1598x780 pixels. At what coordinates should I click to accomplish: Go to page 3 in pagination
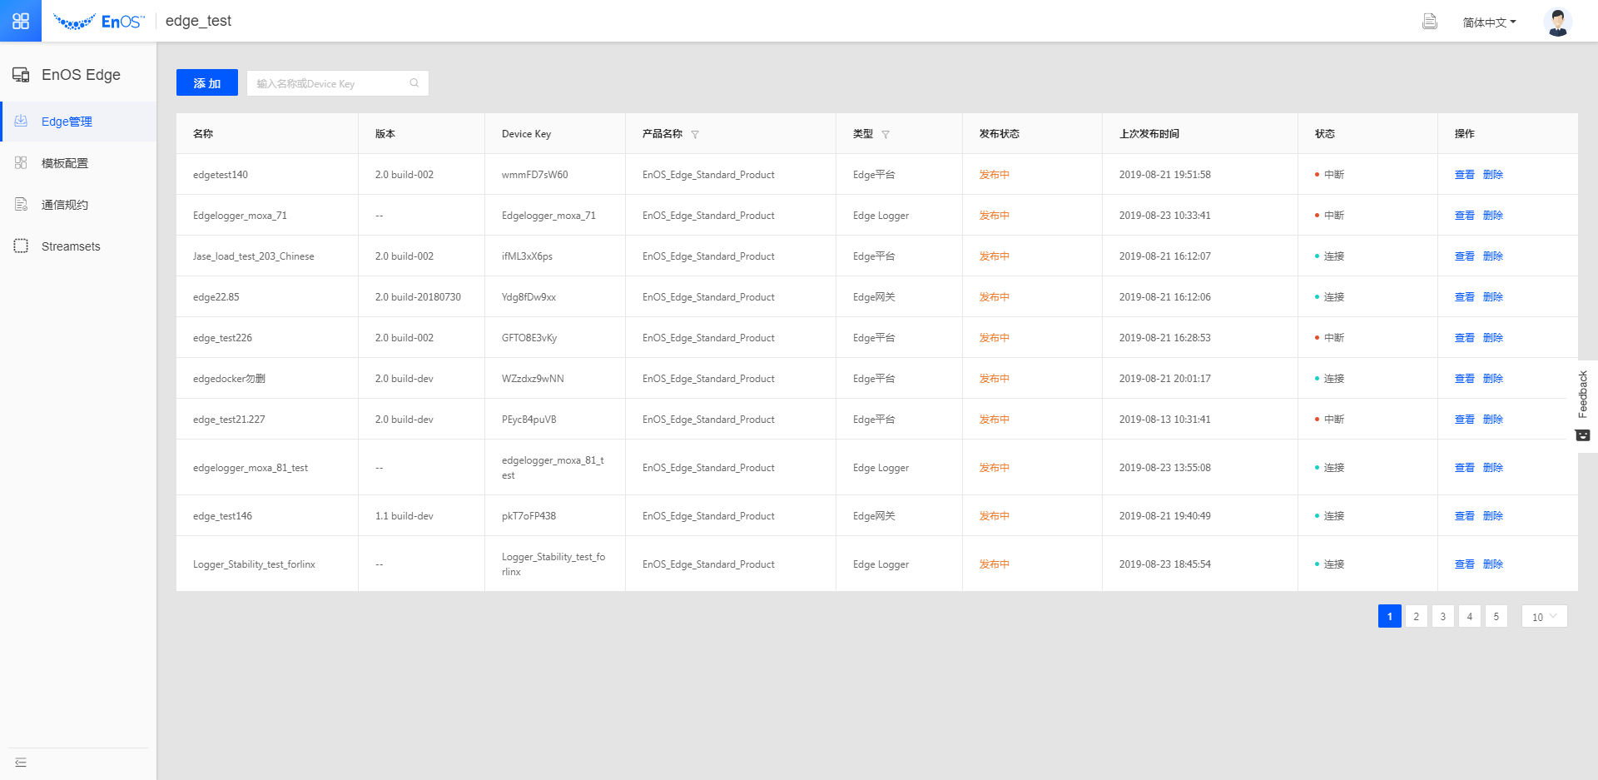click(1442, 617)
